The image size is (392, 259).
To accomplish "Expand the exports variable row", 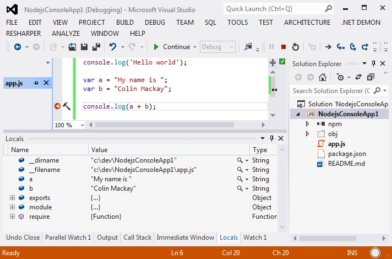I will click(x=12, y=198).
